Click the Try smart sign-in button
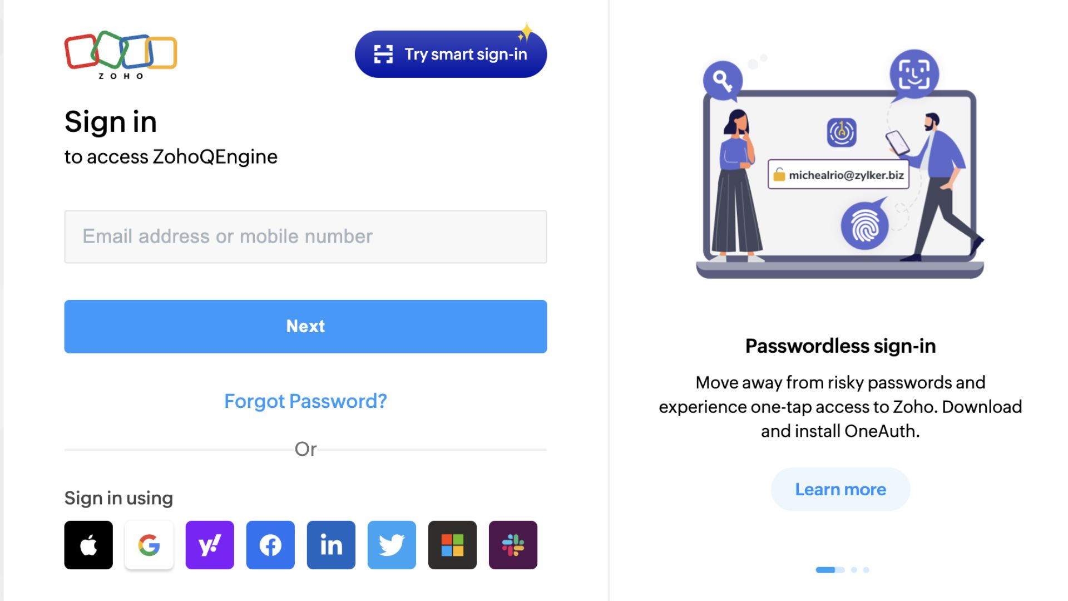Viewport: 1068px width, 601px height. (x=449, y=55)
